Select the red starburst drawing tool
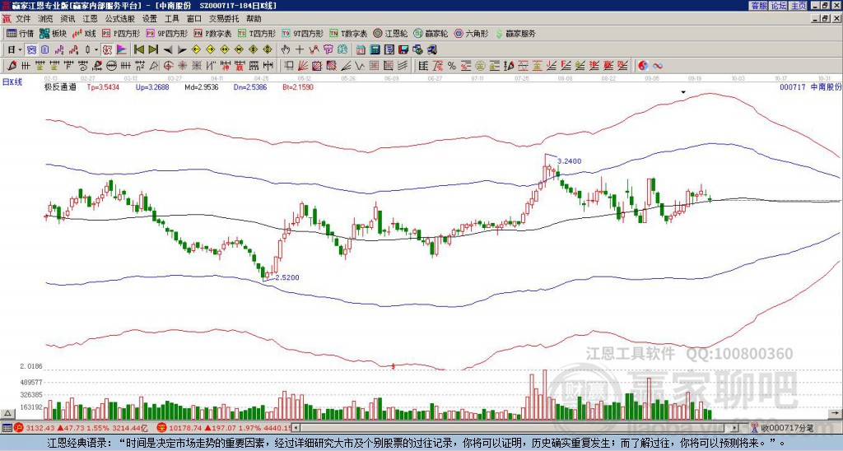843x451 pixels. 183,66
